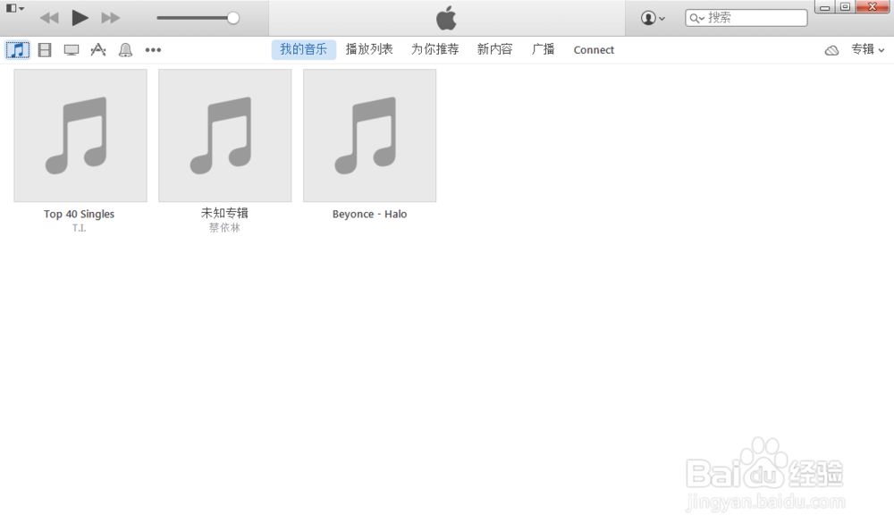Click the 未知专辑 title text
Viewport: 894px width, 532px height.
224,214
